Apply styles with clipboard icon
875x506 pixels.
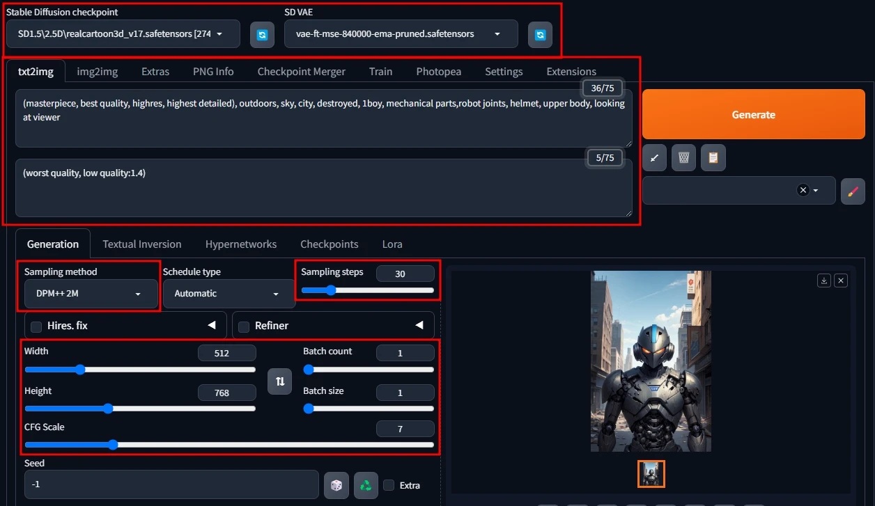point(713,158)
